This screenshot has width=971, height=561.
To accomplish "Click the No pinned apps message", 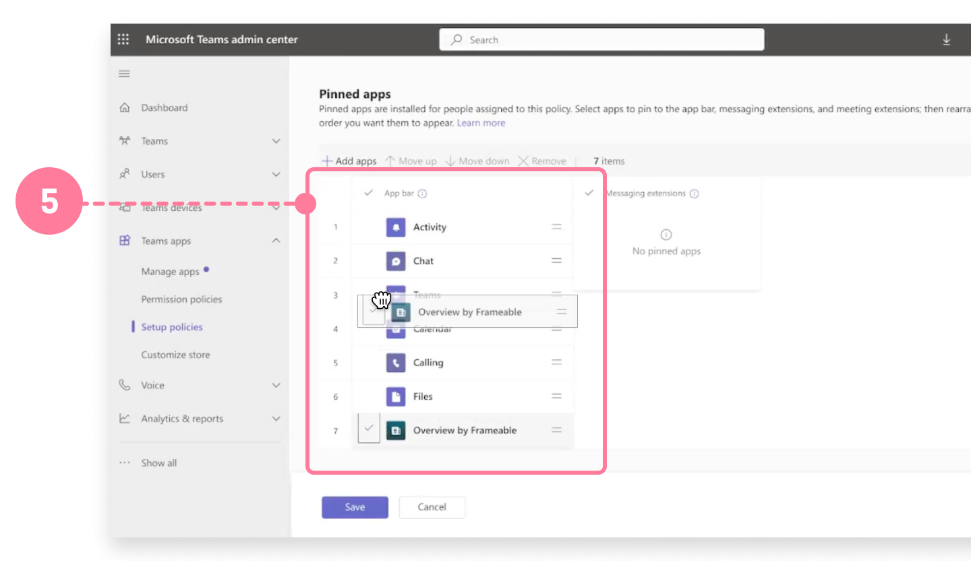I will point(666,252).
